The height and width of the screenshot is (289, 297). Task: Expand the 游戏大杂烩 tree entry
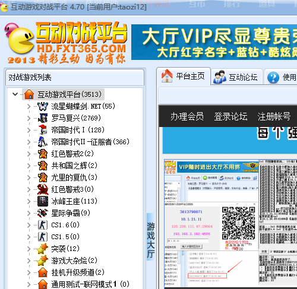tap(29, 261)
